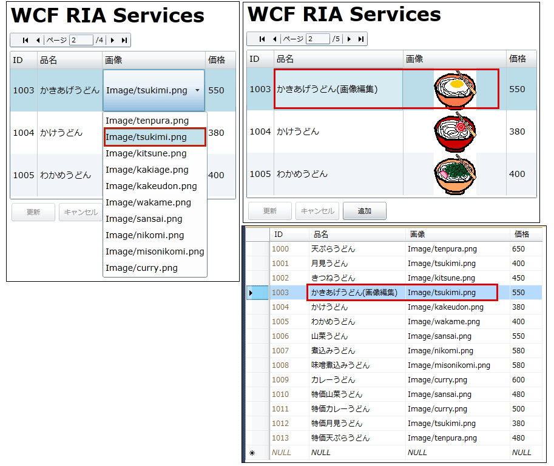The height and width of the screenshot is (466, 554).
Task: Sort left grid by 品名 column header
Action: pyautogui.click(x=70, y=60)
